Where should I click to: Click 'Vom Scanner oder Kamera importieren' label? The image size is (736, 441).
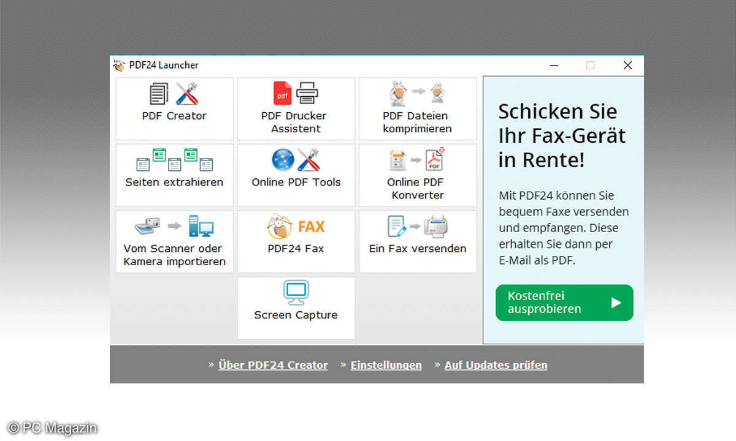coord(174,255)
